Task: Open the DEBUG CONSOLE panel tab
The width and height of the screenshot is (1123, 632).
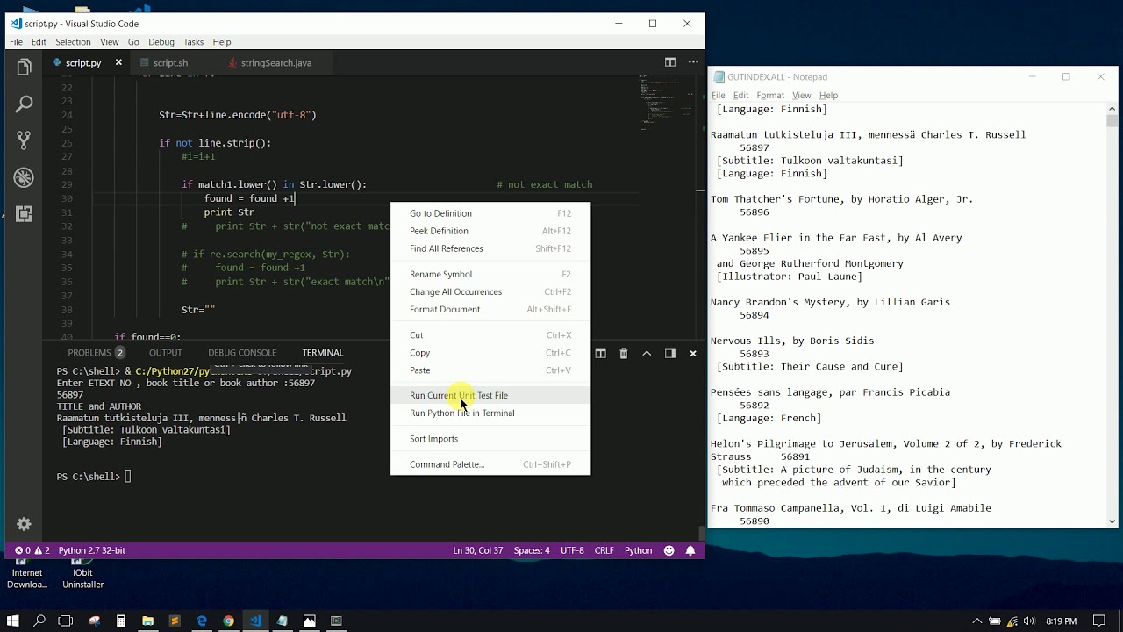Action: pos(242,353)
